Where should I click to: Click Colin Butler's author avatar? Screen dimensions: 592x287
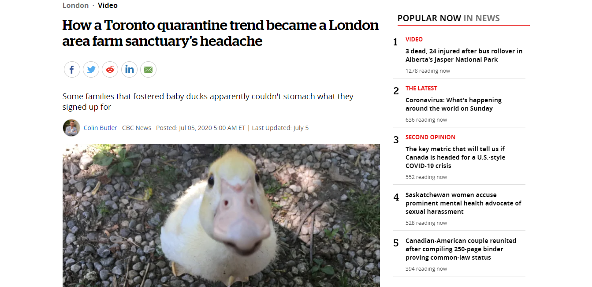(x=71, y=128)
